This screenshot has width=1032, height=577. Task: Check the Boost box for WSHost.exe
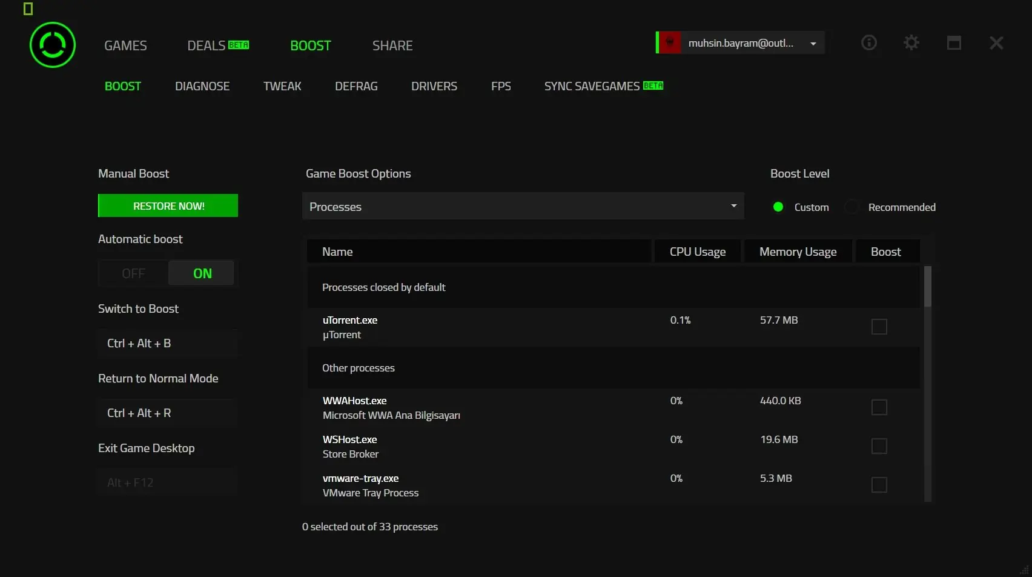pos(879,446)
